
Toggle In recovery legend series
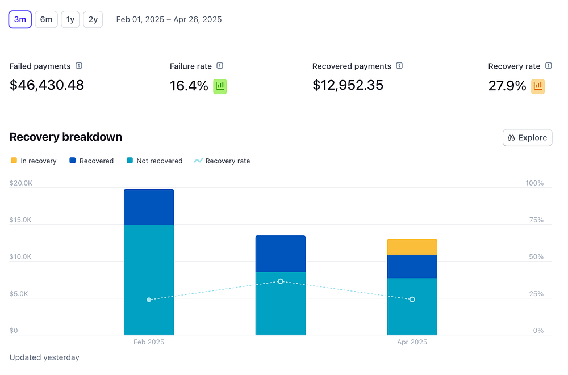pyautogui.click(x=34, y=161)
